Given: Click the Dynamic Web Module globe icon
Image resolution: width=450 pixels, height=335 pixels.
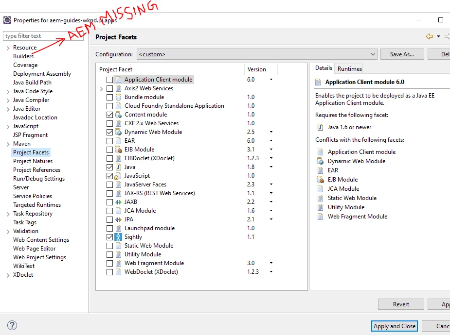Looking at the screenshot, I should (118, 132).
